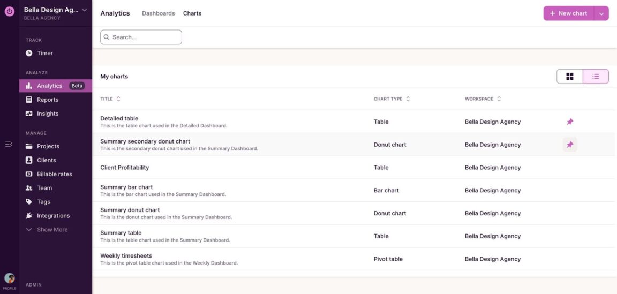Click the Billable rates dollar icon

29,174
